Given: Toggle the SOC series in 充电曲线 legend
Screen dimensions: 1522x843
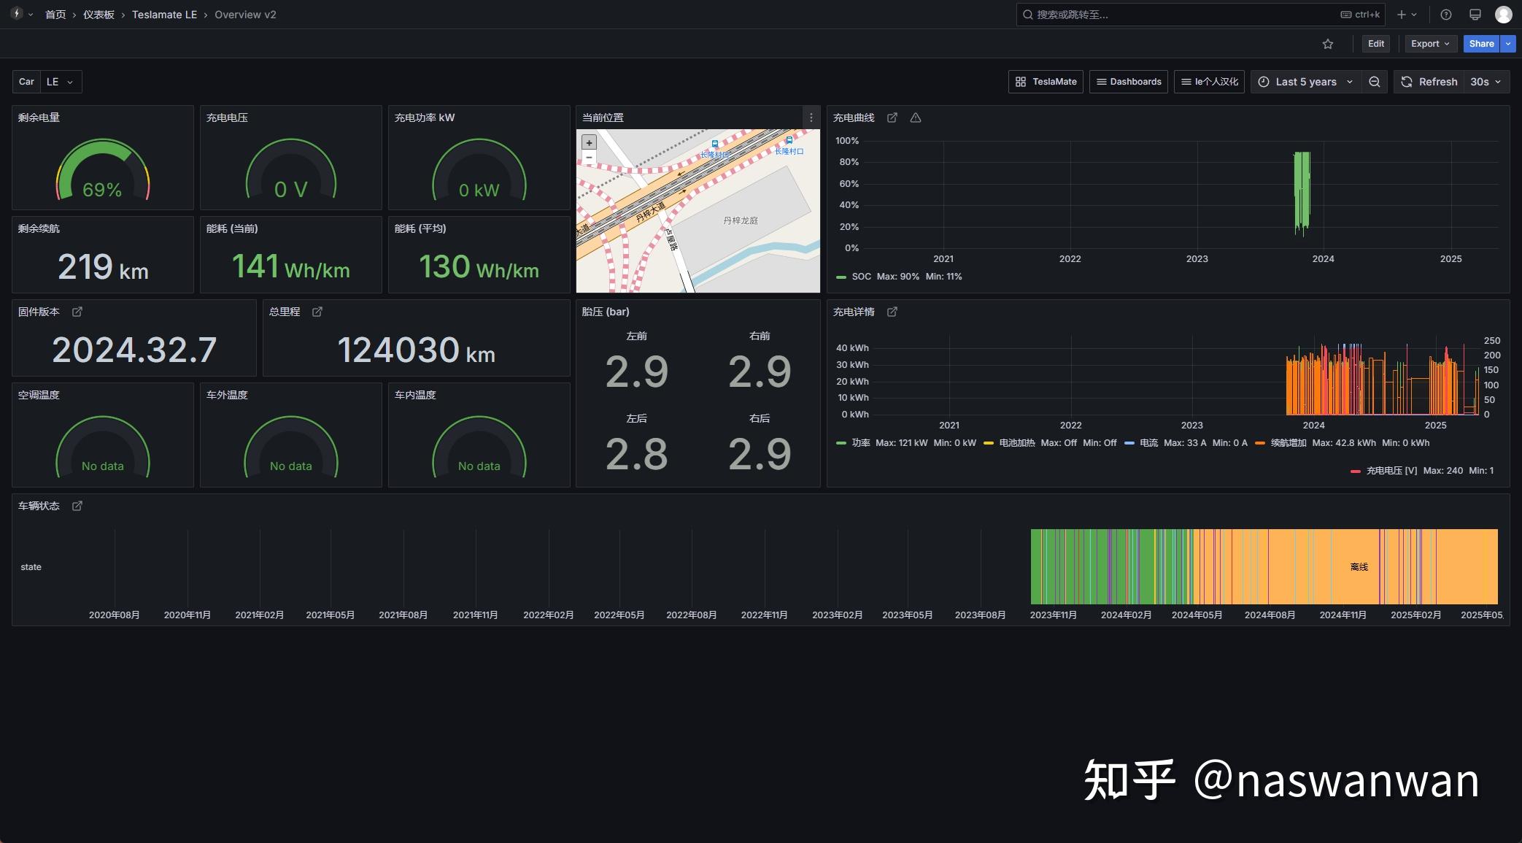Looking at the screenshot, I should 861,277.
